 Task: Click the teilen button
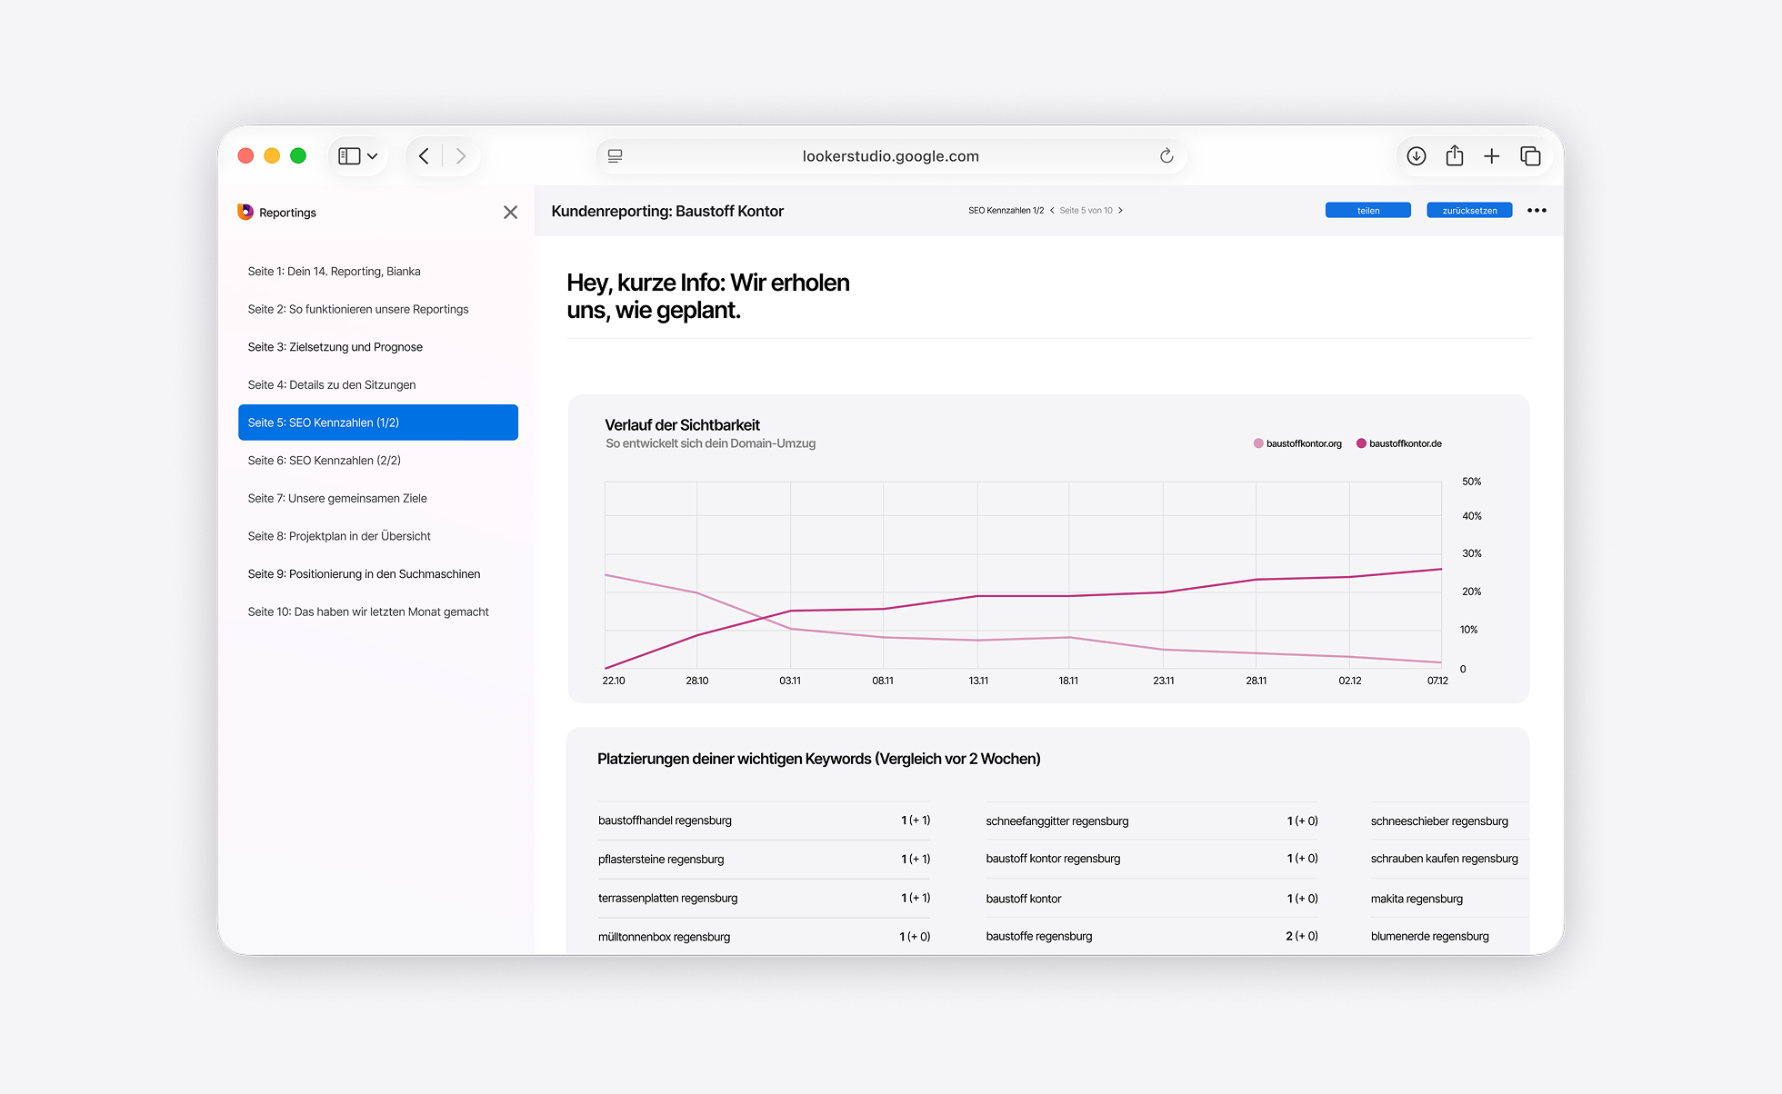pyautogui.click(x=1367, y=211)
